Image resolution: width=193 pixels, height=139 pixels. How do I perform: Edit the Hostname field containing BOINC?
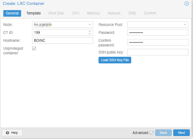click(62, 40)
